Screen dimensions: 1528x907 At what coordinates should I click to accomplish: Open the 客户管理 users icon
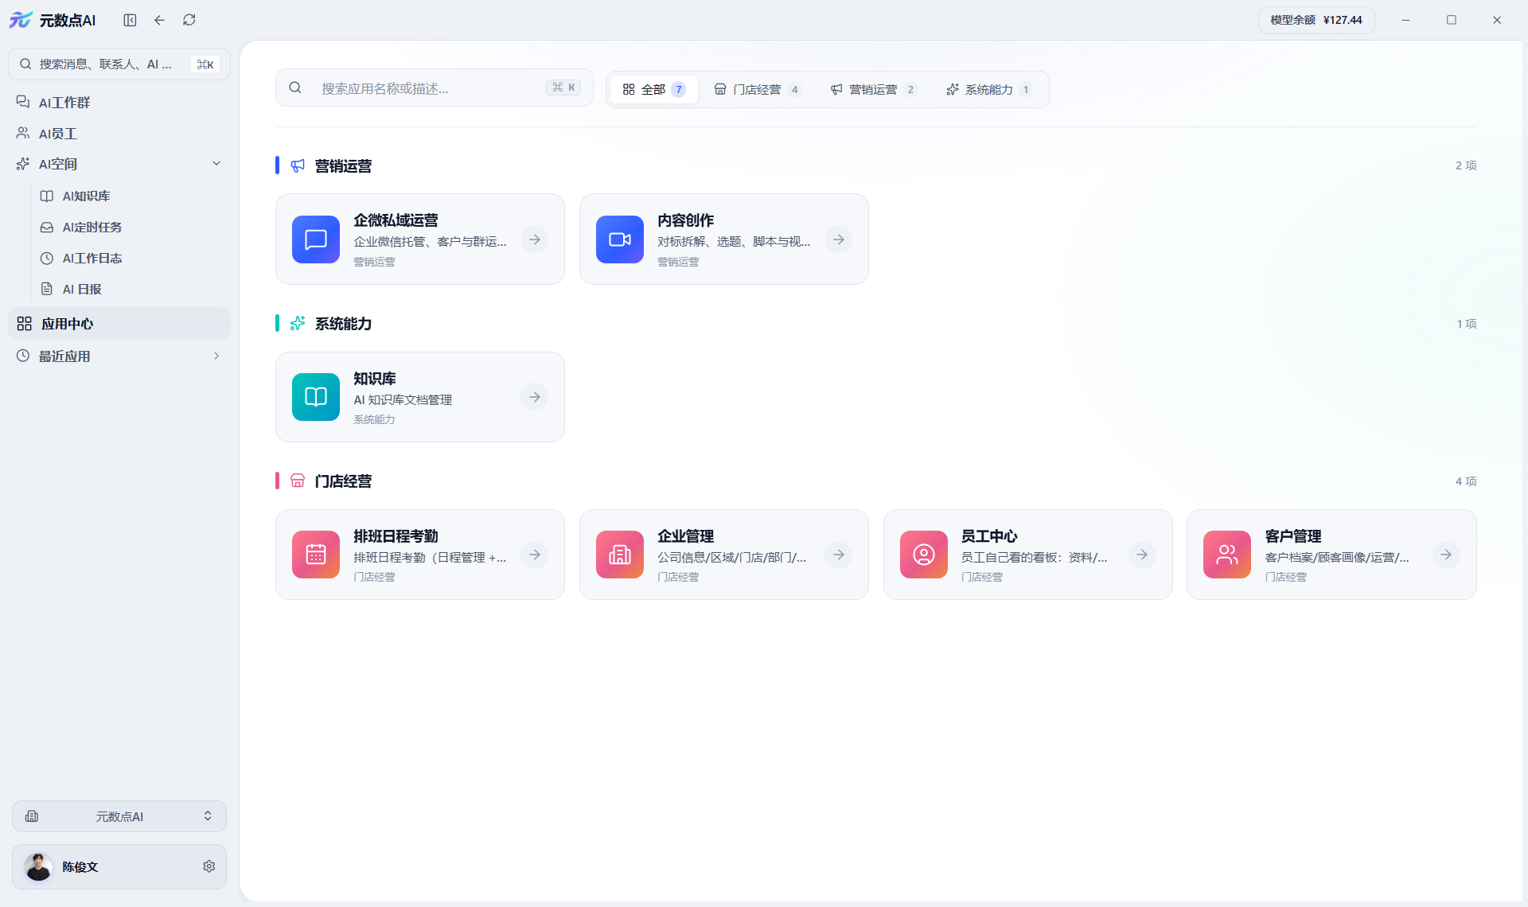coord(1227,555)
